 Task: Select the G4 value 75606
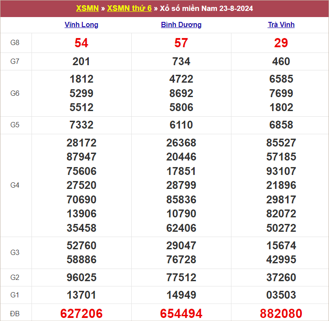pos(81,171)
